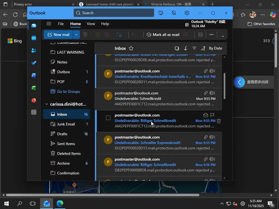Click the select-all messages icon in Inbox header
This screenshot has width=279, height=209.
177,48
